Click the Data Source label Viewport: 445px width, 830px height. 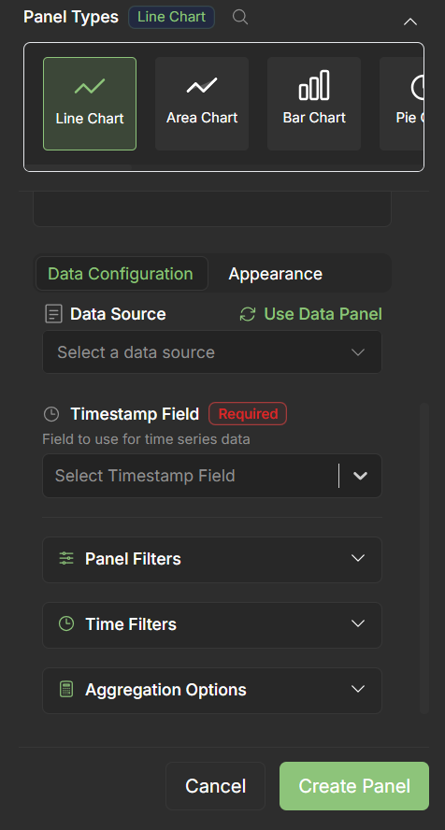[118, 314]
